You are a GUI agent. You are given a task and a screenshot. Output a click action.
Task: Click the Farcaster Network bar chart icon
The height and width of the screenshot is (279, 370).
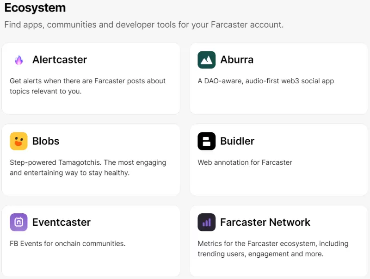click(x=206, y=222)
